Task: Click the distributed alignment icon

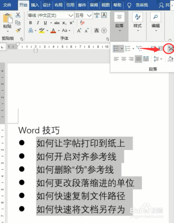Action: tap(146, 59)
